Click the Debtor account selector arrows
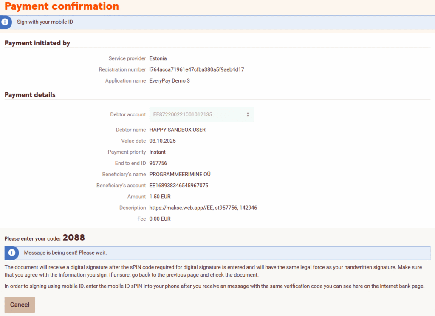Viewport: 435px width, 316px height. pyautogui.click(x=248, y=114)
